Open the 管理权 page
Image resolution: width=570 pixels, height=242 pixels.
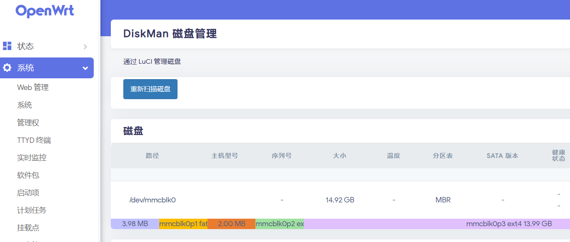tap(27, 122)
